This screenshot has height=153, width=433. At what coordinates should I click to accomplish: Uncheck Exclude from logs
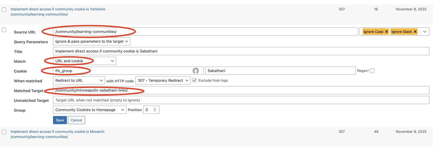[195, 80]
